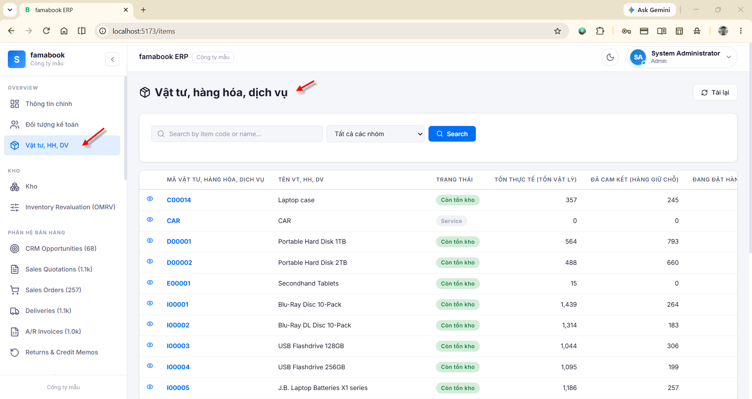The width and height of the screenshot is (752, 399).
Task: Open Đối tượng kế toán menu item
Action: coord(62,124)
